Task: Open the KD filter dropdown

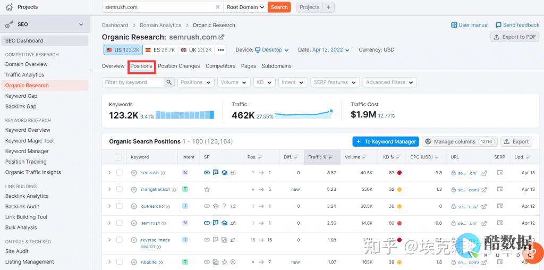Action: (265, 82)
